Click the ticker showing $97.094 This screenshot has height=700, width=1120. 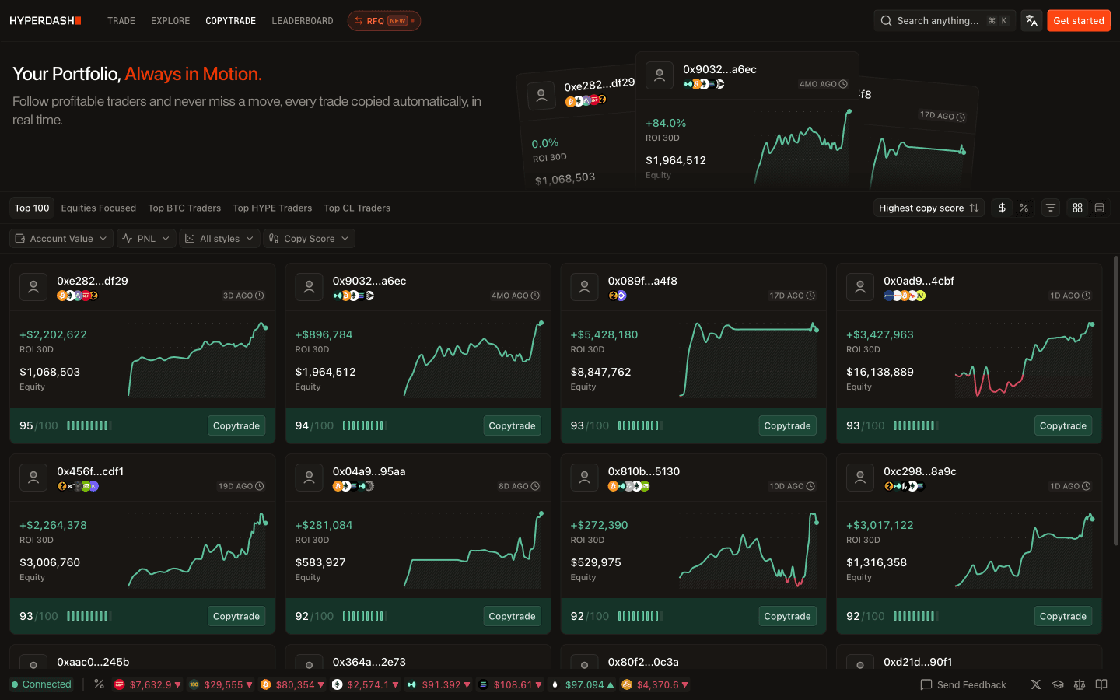582,684
